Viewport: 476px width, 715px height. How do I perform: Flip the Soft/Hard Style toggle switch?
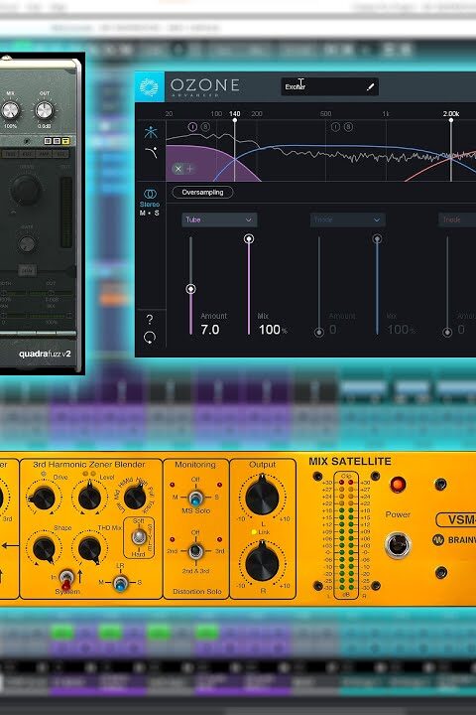point(139,536)
